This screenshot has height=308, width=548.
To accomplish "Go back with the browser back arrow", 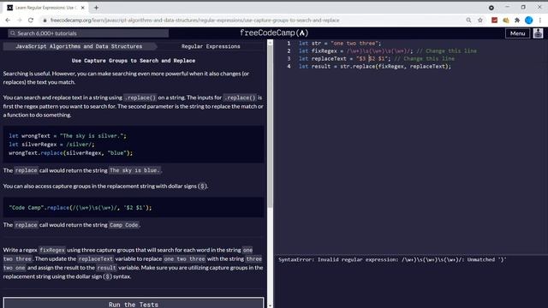I will [8, 21].
